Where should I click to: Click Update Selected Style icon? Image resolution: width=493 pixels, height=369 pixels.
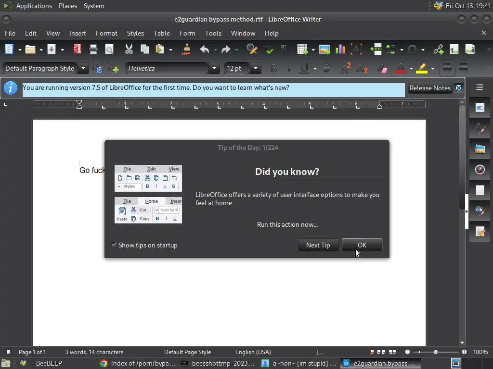pos(97,68)
